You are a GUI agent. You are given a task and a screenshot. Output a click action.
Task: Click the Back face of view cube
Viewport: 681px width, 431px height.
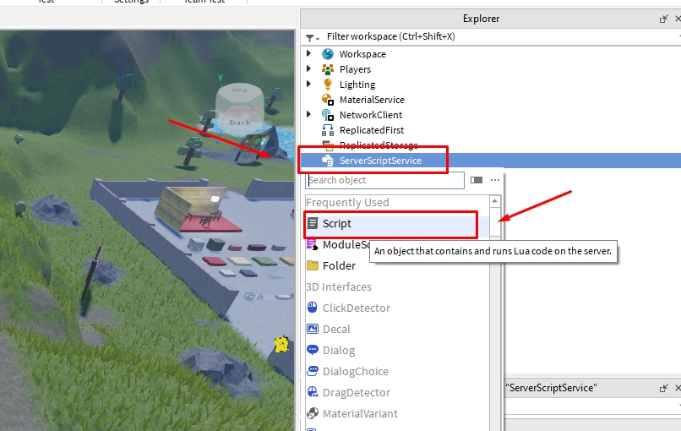coord(240,123)
